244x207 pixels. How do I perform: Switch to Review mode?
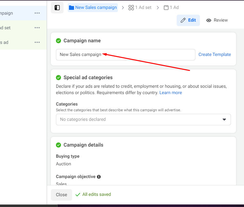[217, 20]
